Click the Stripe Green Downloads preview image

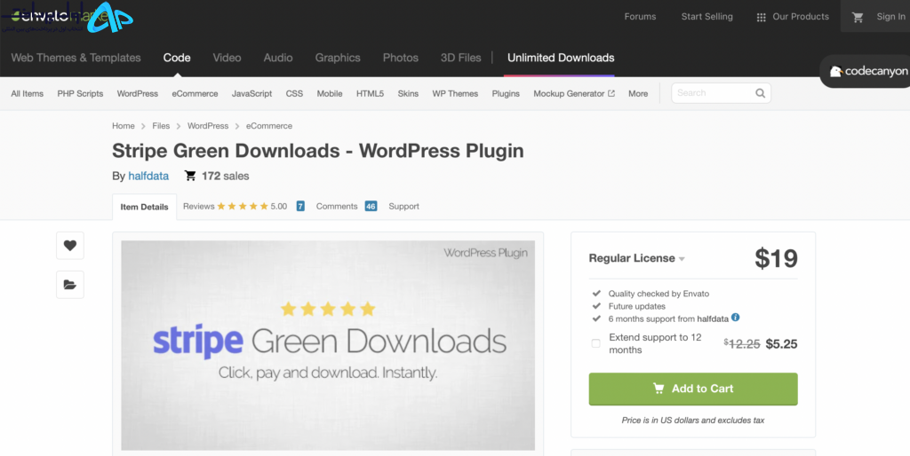click(x=328, y=345)
